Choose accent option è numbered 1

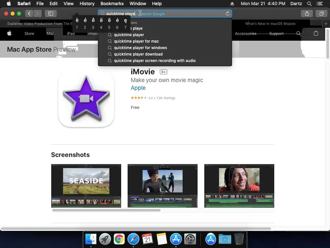pos(77,23)
